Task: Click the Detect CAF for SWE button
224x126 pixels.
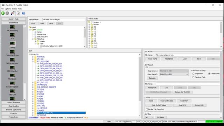Action: click(182, 92)
